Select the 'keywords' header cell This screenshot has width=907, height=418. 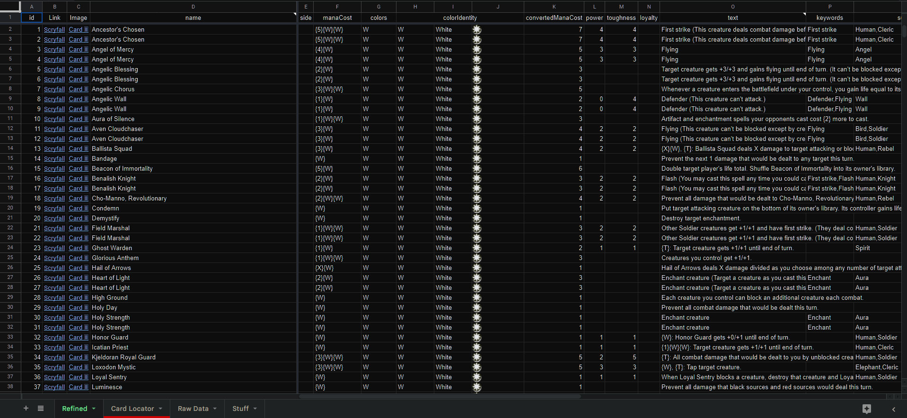click(x=830, y=17)
